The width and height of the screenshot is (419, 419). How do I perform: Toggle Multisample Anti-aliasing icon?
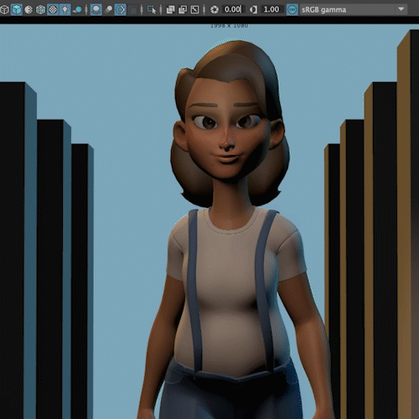click(121, 10)
